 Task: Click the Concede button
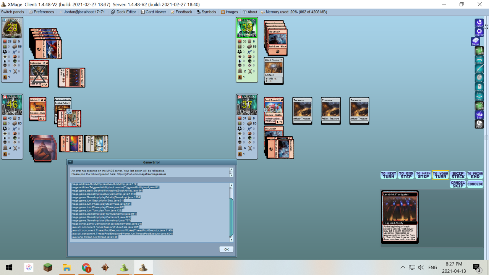(x=475, y=184)
